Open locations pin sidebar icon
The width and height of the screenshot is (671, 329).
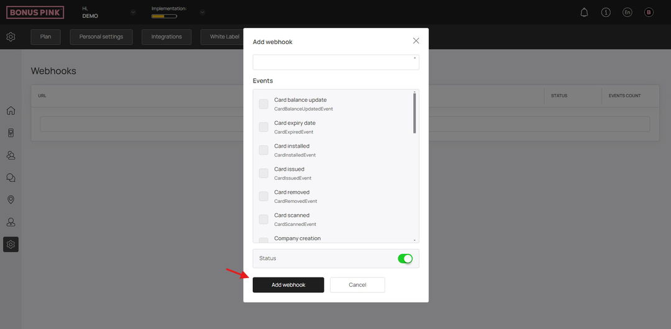(11, 199)
